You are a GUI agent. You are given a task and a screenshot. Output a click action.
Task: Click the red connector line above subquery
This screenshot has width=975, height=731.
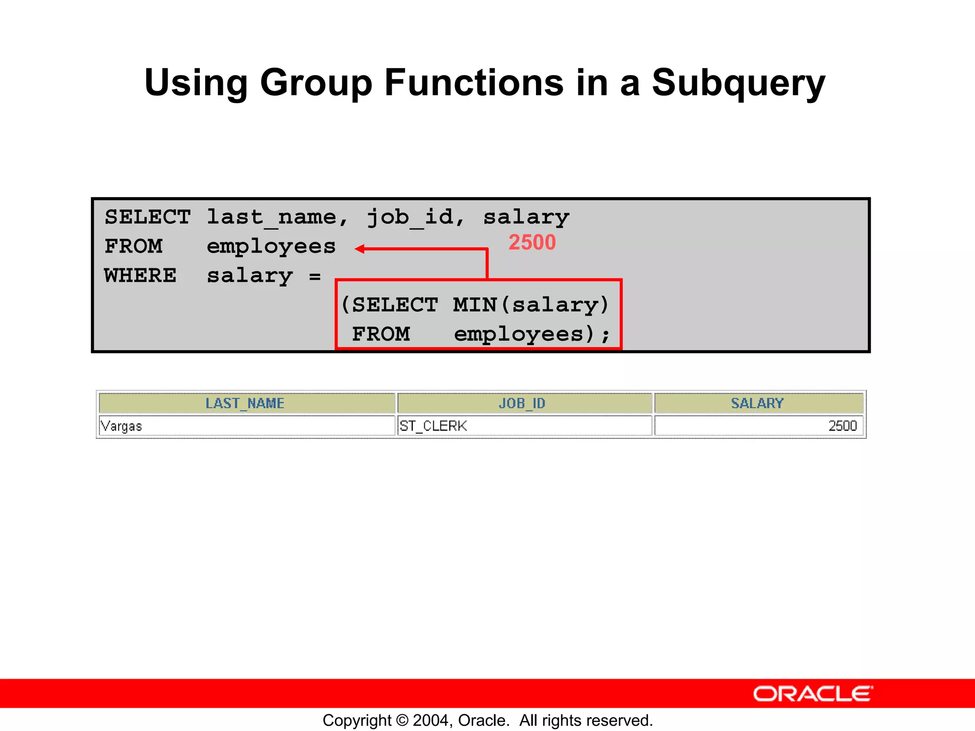pos(487,263)
